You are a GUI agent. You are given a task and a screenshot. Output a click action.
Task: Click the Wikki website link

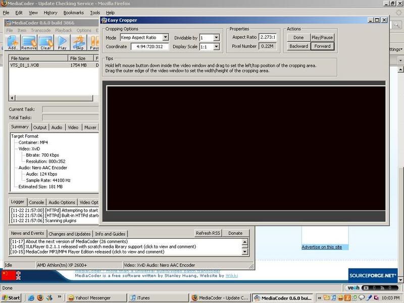pos(232,275)
